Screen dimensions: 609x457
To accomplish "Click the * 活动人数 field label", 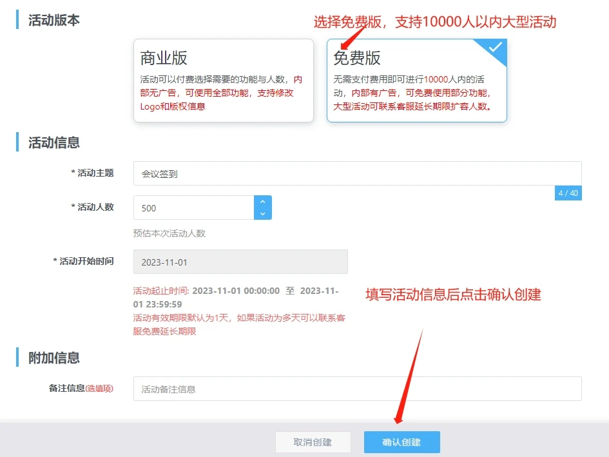I will [x=92, y=207].
